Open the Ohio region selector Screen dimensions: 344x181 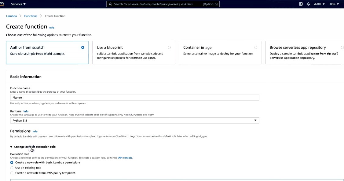pos(334,4)
